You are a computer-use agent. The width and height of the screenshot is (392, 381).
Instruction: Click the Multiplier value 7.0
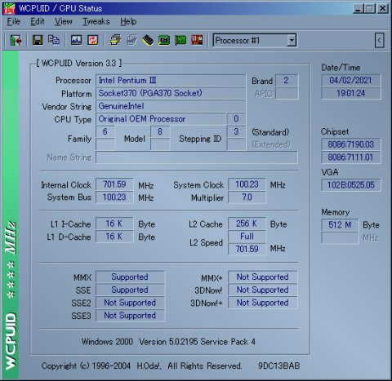click(247, 197)
